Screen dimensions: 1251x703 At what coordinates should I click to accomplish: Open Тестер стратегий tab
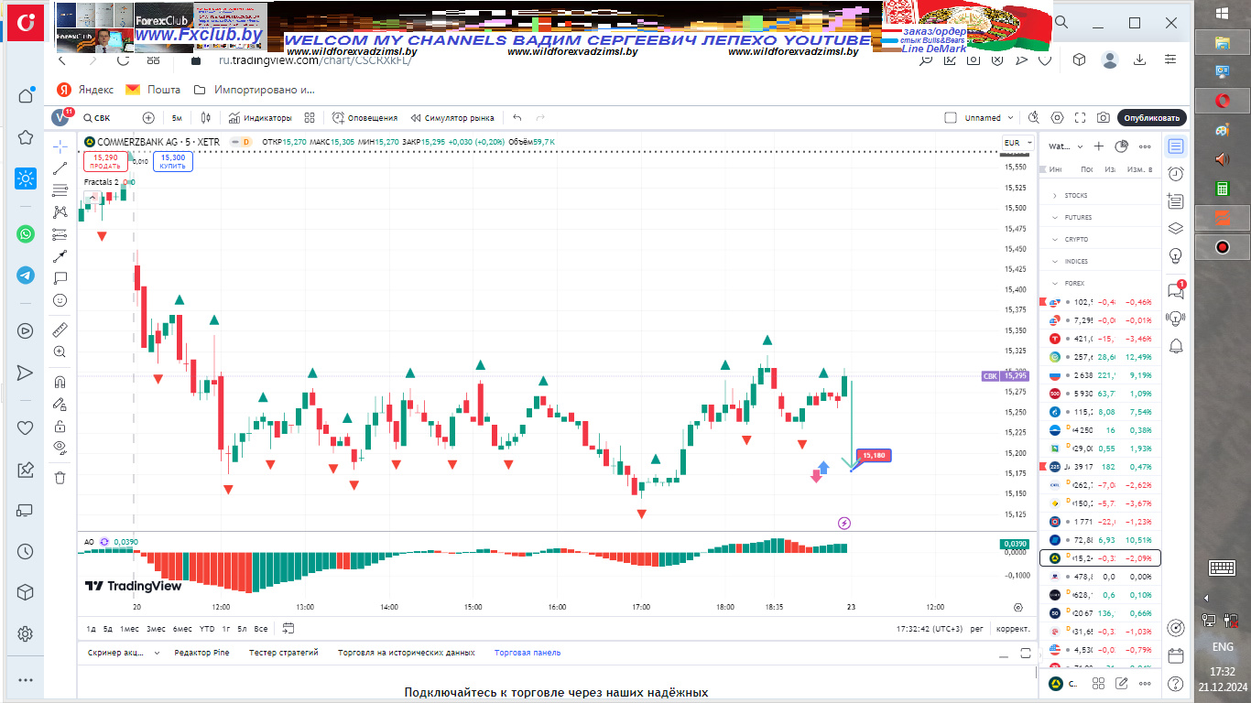284,653
